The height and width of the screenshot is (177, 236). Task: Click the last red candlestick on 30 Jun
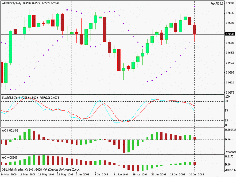click(x=194, y=29)
